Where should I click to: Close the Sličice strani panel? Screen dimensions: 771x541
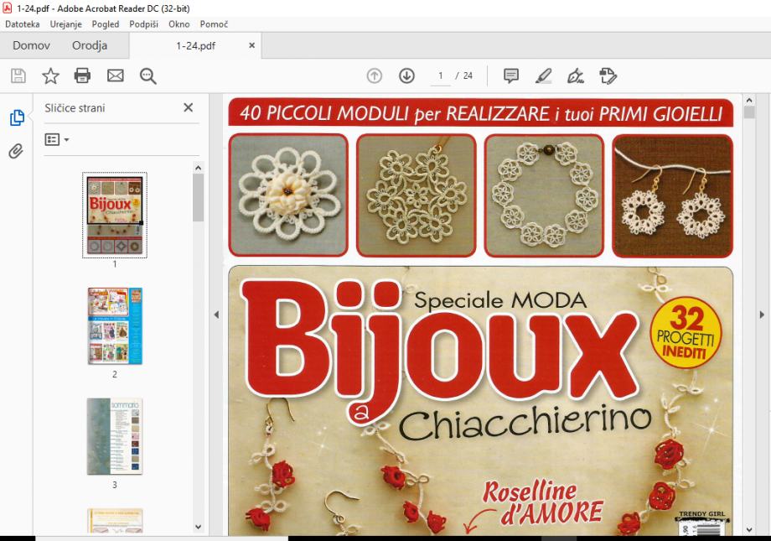click(x=188, y=107)
